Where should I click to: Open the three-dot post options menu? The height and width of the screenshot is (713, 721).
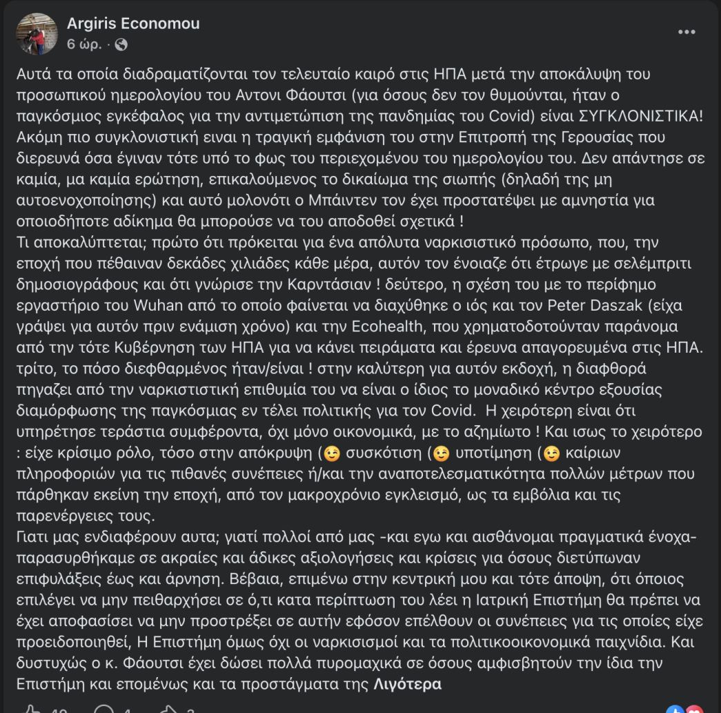(686, 32)
